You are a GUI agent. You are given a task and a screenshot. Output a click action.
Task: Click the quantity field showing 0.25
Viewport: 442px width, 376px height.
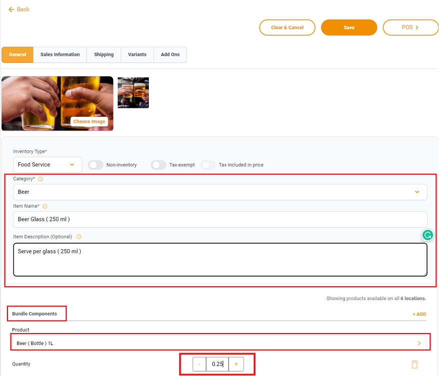click(217, 365)
